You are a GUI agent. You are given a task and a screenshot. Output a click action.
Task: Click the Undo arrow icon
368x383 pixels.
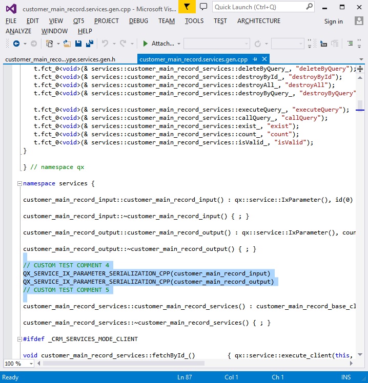(105, 44)
